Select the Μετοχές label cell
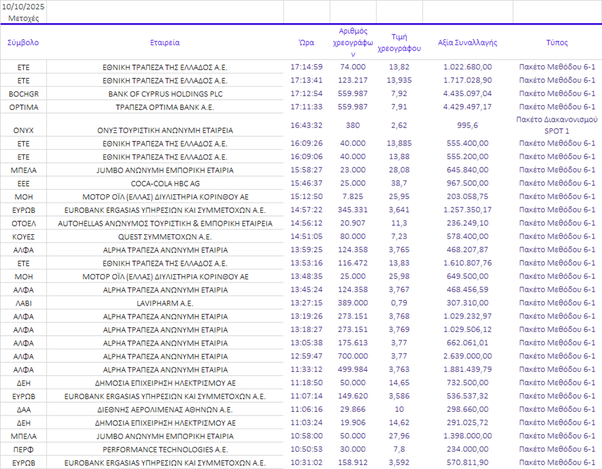This screenshot has height=469, width=602. pos(23,18)
